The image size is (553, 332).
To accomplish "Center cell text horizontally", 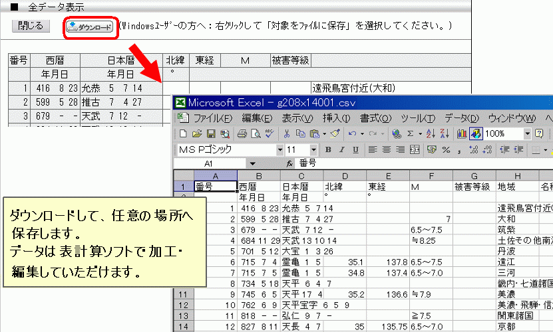I will [x=387, y=149].
